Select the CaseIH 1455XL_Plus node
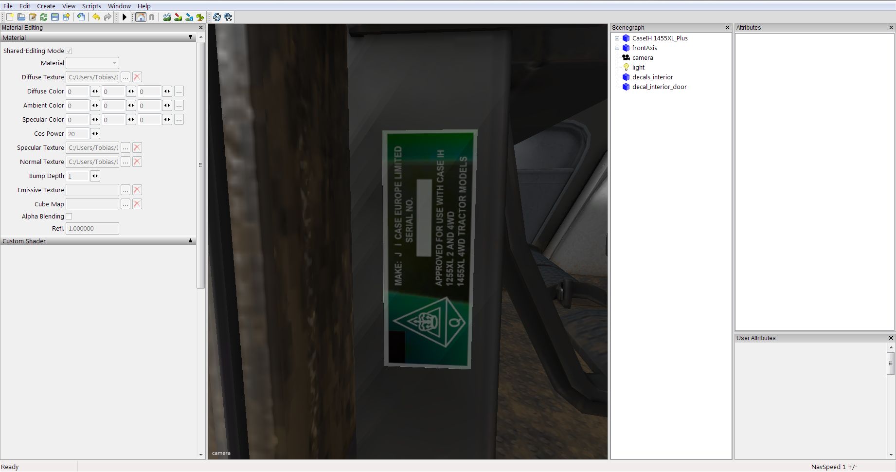Screen dimensions: 896x472 click(660, 38)
